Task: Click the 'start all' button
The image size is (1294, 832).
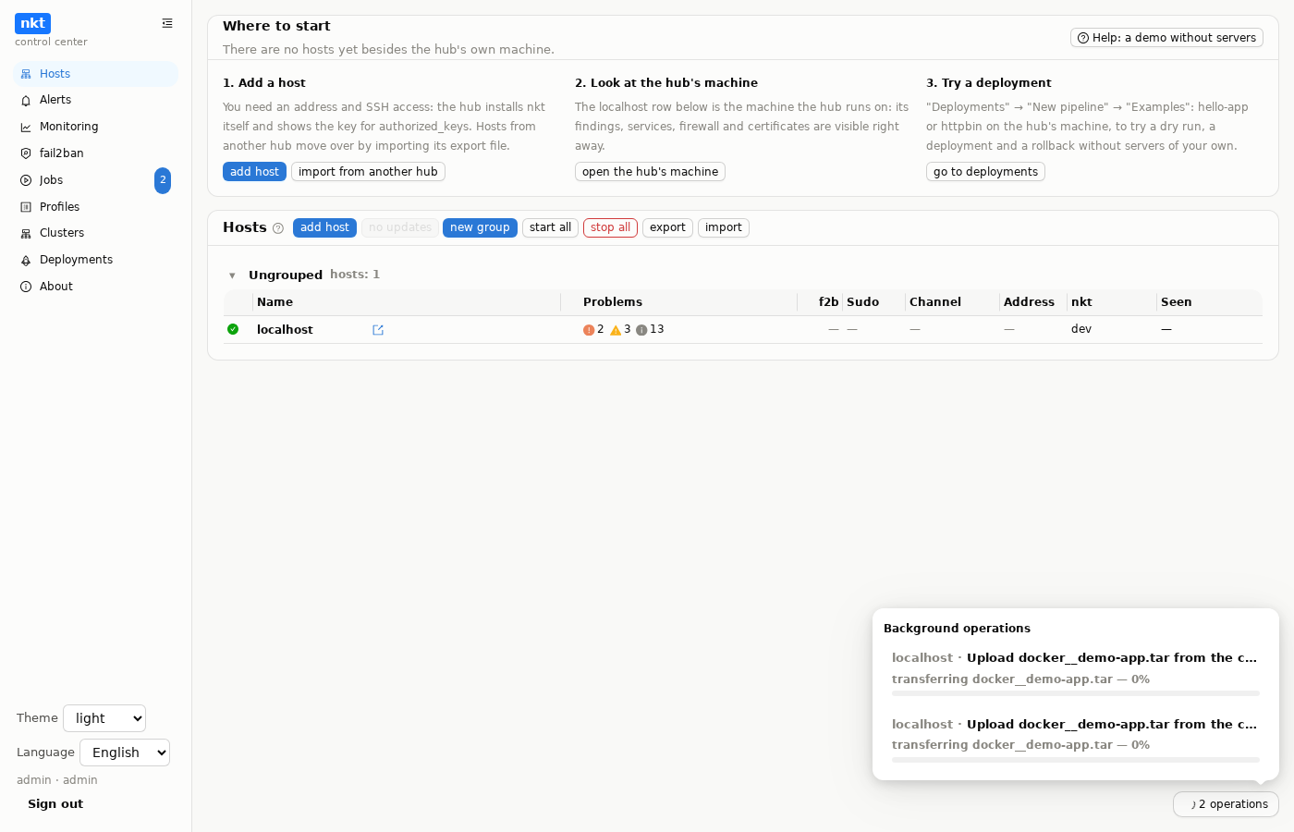Action: 550,227
